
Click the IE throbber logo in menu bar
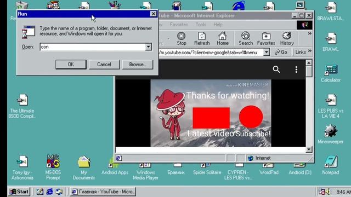pyautogui.click(x=304, y=25)
